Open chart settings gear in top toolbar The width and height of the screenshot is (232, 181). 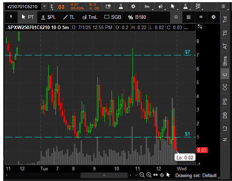133,6
